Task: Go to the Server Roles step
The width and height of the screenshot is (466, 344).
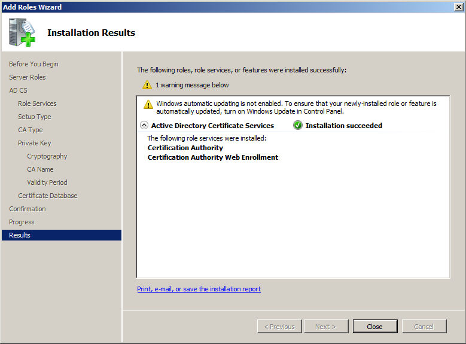Action: (28, 77)
